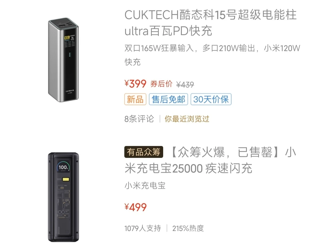Click the 1079人支持 supporter count
Screen dimensions: 317x252
pyautogui.click(x=142, y=228)
